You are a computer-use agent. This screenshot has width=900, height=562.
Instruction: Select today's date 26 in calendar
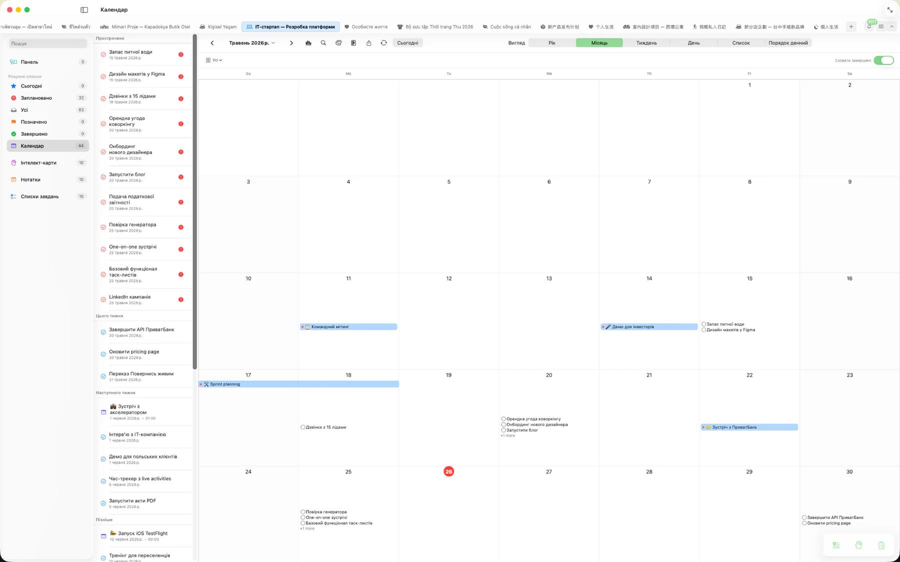coord(448,472)
